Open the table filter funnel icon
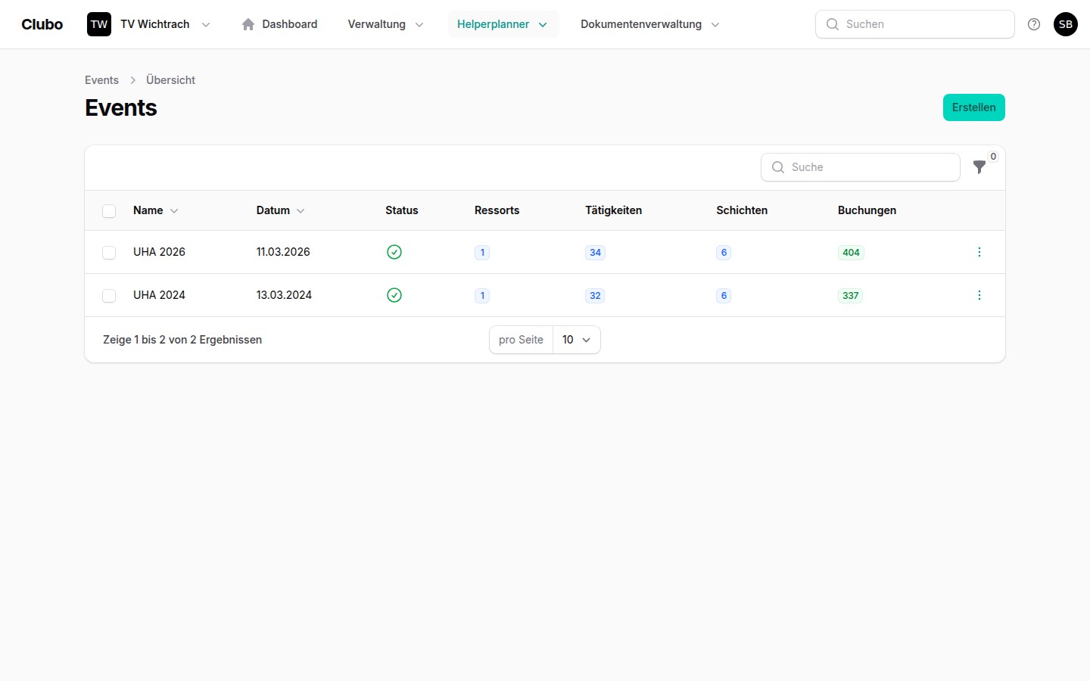Image resolution: width=1090 pixels, height=681 pixels. (979, 167)
